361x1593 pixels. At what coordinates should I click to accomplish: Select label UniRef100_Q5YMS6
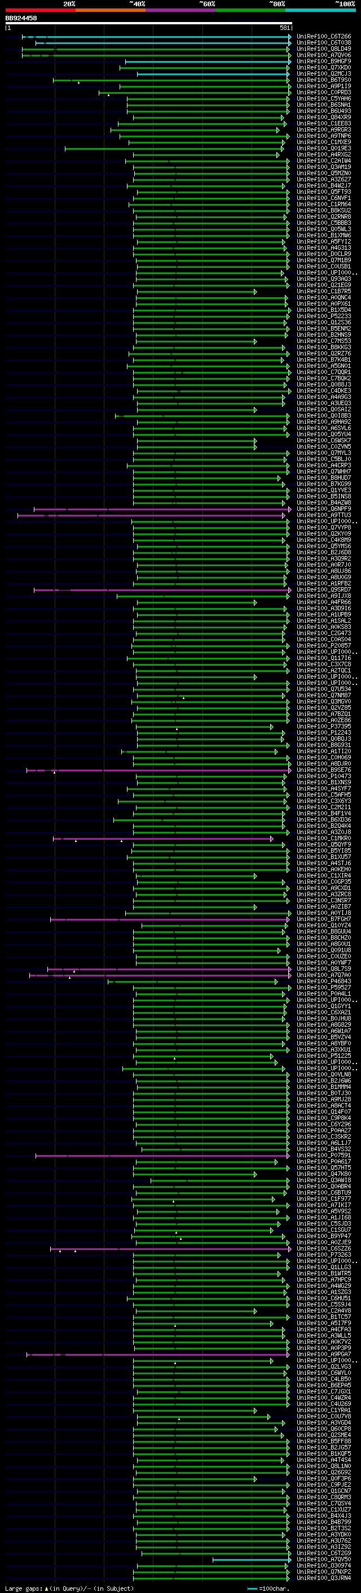tap(323, 546)
